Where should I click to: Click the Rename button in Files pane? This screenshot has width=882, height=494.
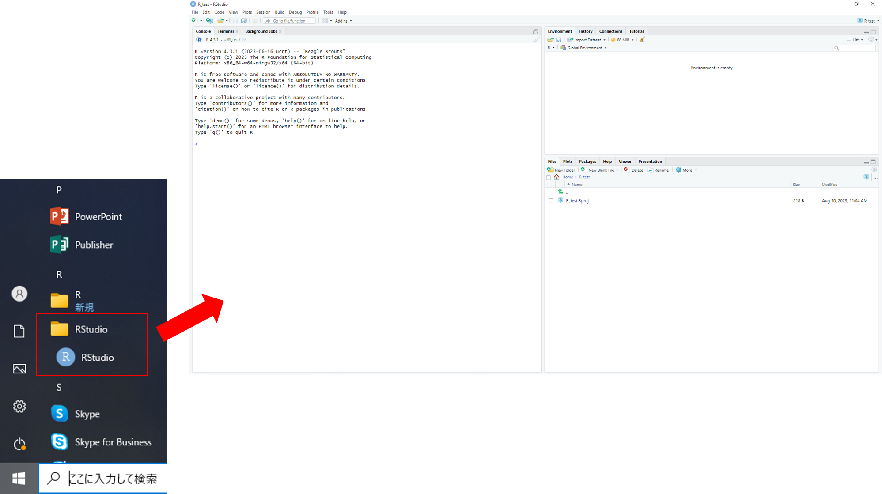pos(659,170)
